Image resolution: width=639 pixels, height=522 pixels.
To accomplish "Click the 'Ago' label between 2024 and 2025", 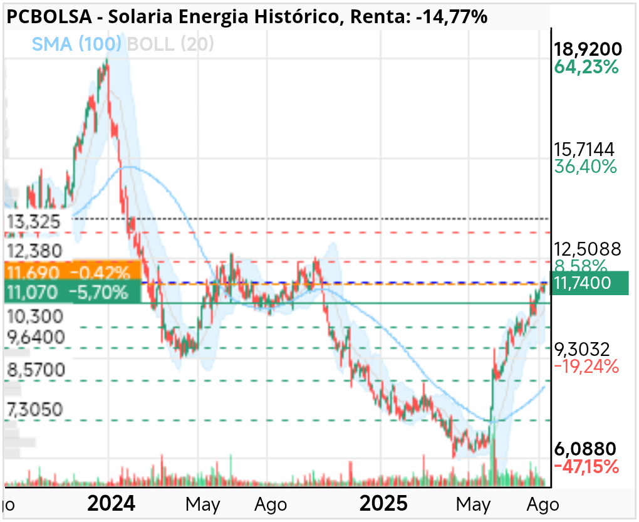I will pyautogui.click(x=271, y=504).
